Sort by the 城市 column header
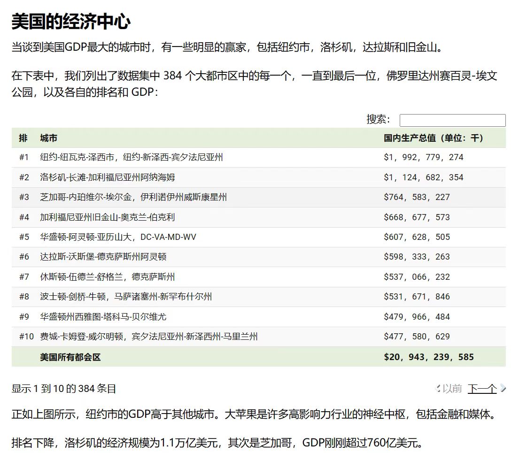 pyautogui.click(x=49, y=138)
